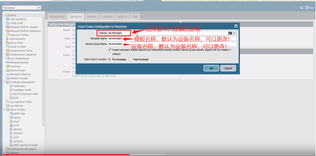
Task: Switch to the WildFire tab
Action: [122, 17]
